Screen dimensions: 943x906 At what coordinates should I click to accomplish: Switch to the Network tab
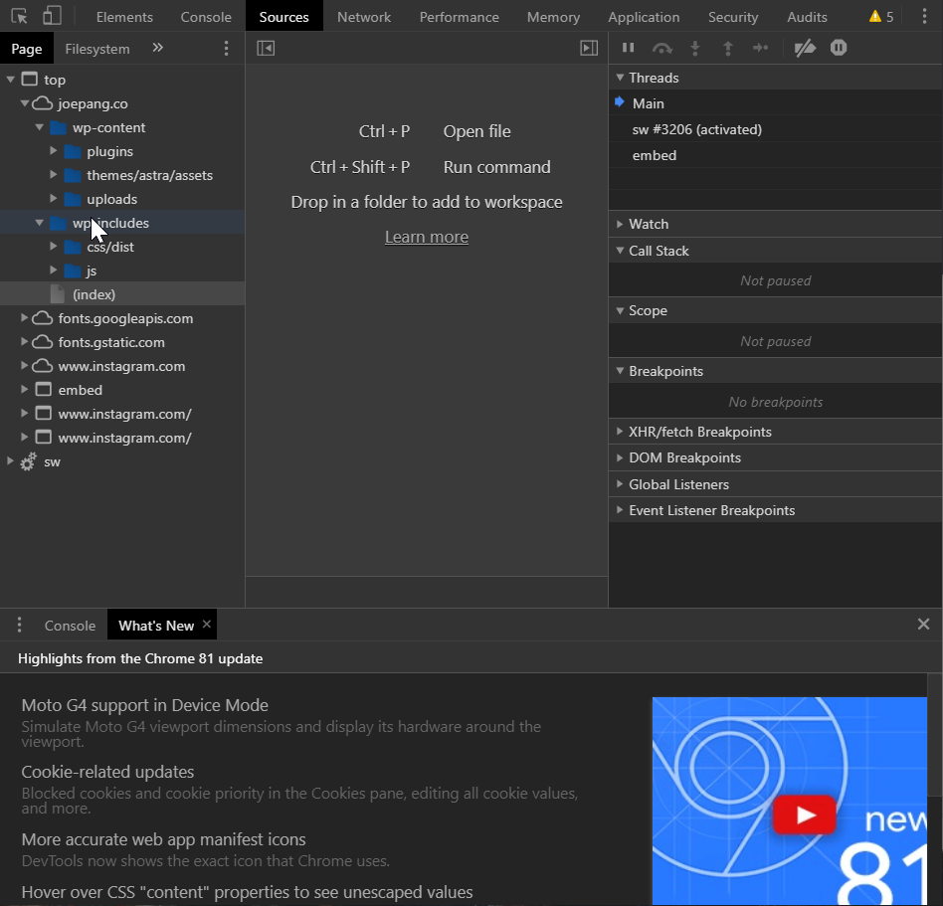364,17
